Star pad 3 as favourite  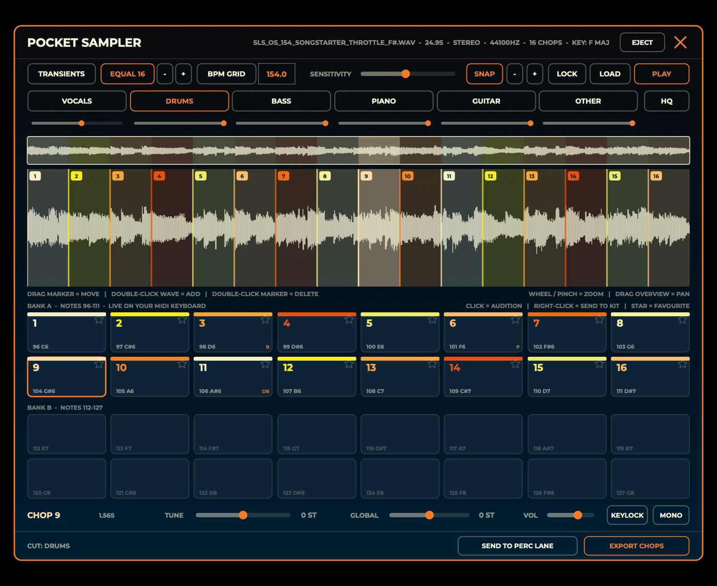pos(265,320)
